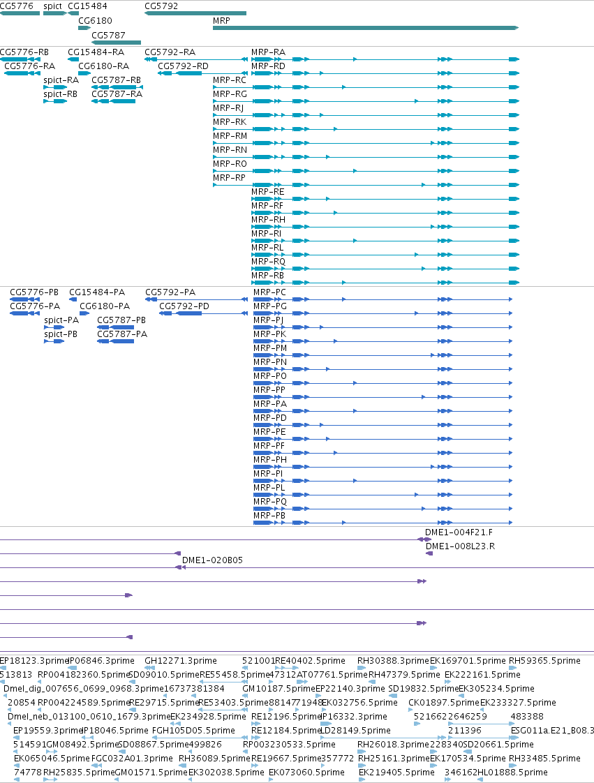The height and width of the screenshot is (783, 594).
Task: Click the MRP-RM transcript label
Action: [x=230, y=136]
